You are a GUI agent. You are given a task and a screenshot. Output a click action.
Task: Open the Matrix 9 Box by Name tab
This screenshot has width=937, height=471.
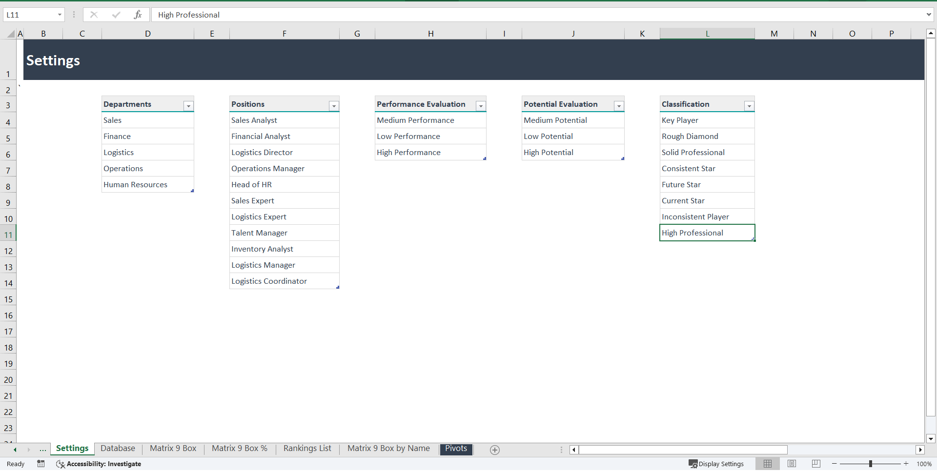(x=388, y=449)
